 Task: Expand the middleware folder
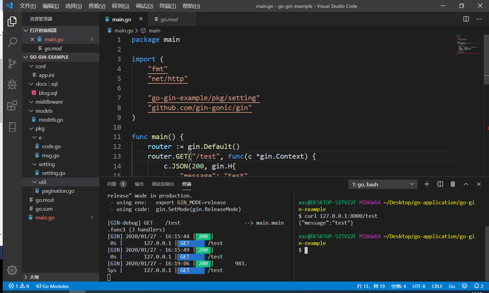click(x=49, y=102)
